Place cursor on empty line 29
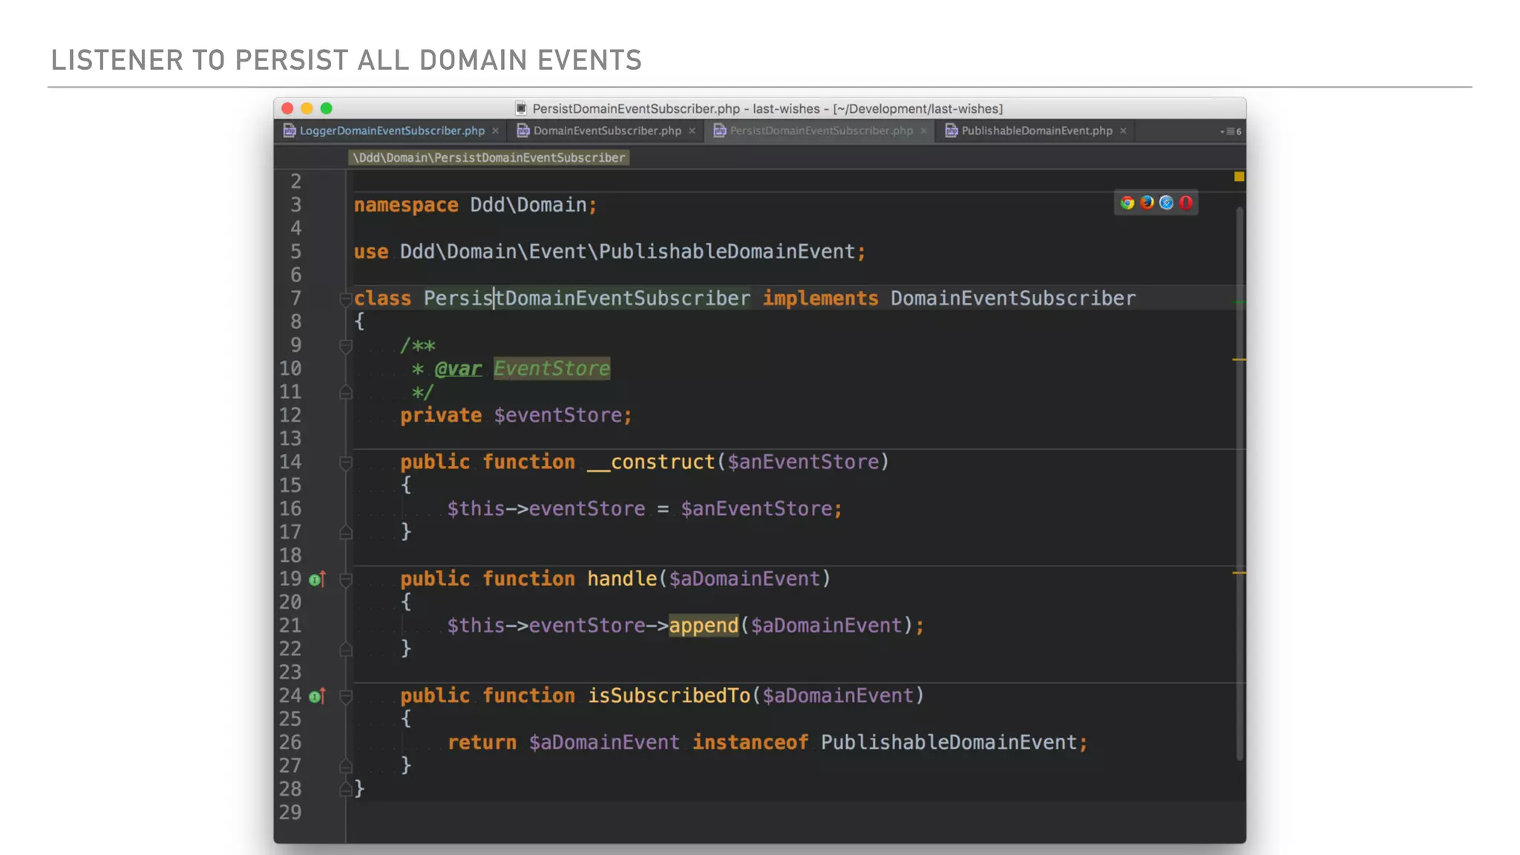 click(794, 813)
